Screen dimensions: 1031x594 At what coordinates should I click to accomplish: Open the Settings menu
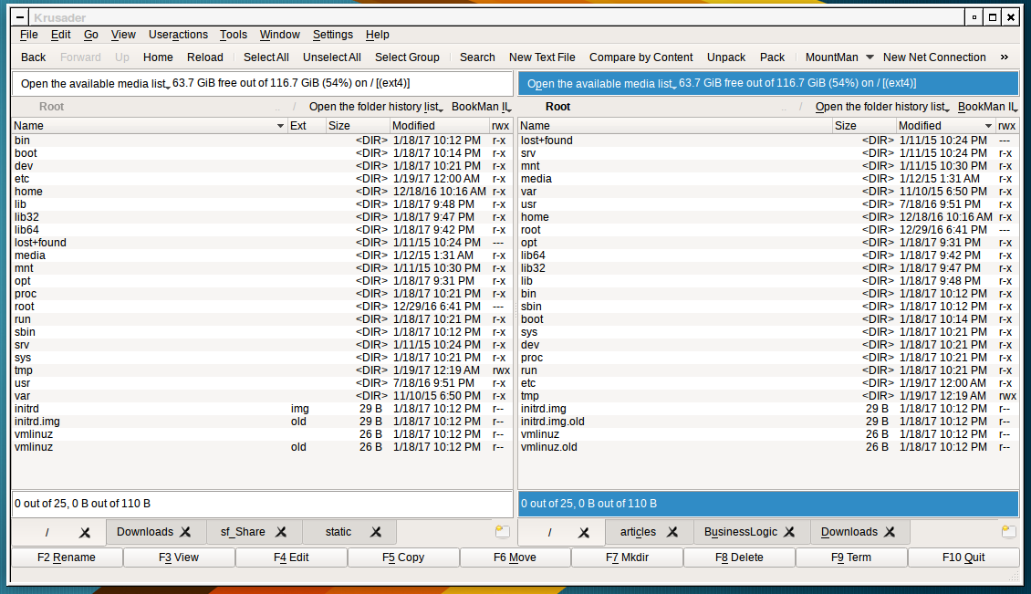pos(333,35)
